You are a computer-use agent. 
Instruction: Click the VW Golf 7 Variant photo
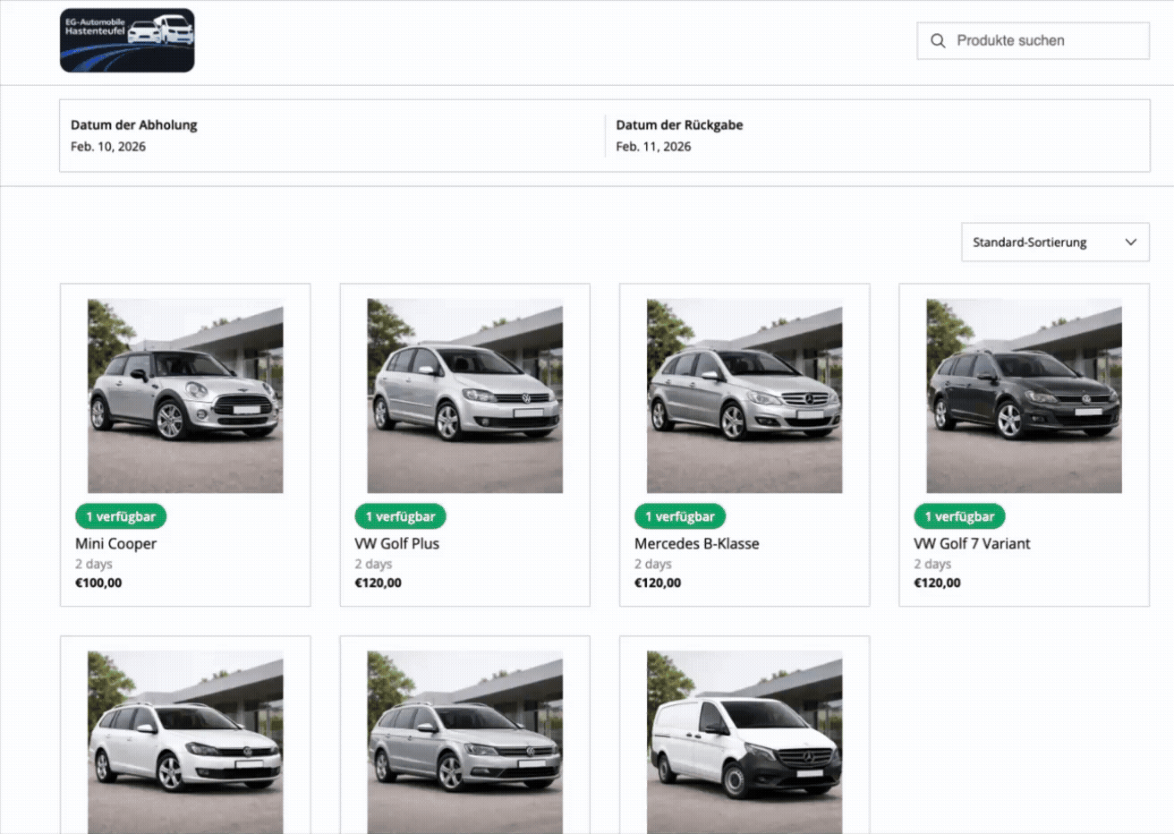click(x=1024, y=396)
